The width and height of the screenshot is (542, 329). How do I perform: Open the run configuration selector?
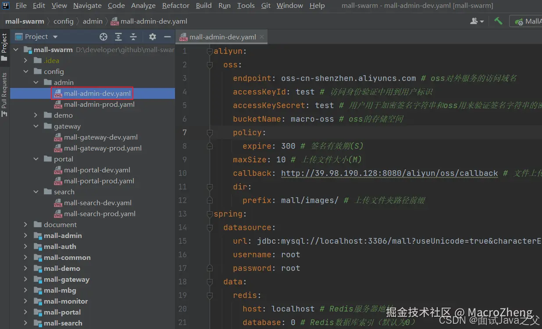(526, 21)
